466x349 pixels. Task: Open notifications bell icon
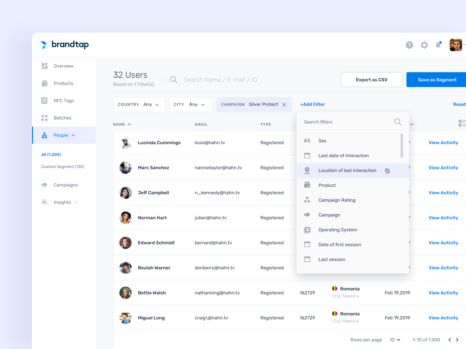point(438,45)
